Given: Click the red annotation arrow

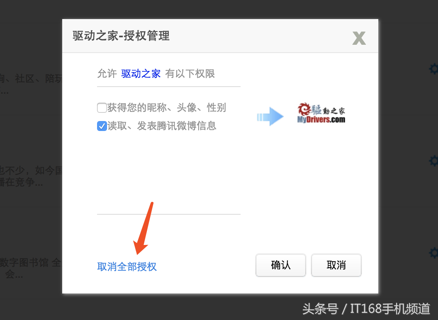Looking at the screenshot, I should 143,228.
